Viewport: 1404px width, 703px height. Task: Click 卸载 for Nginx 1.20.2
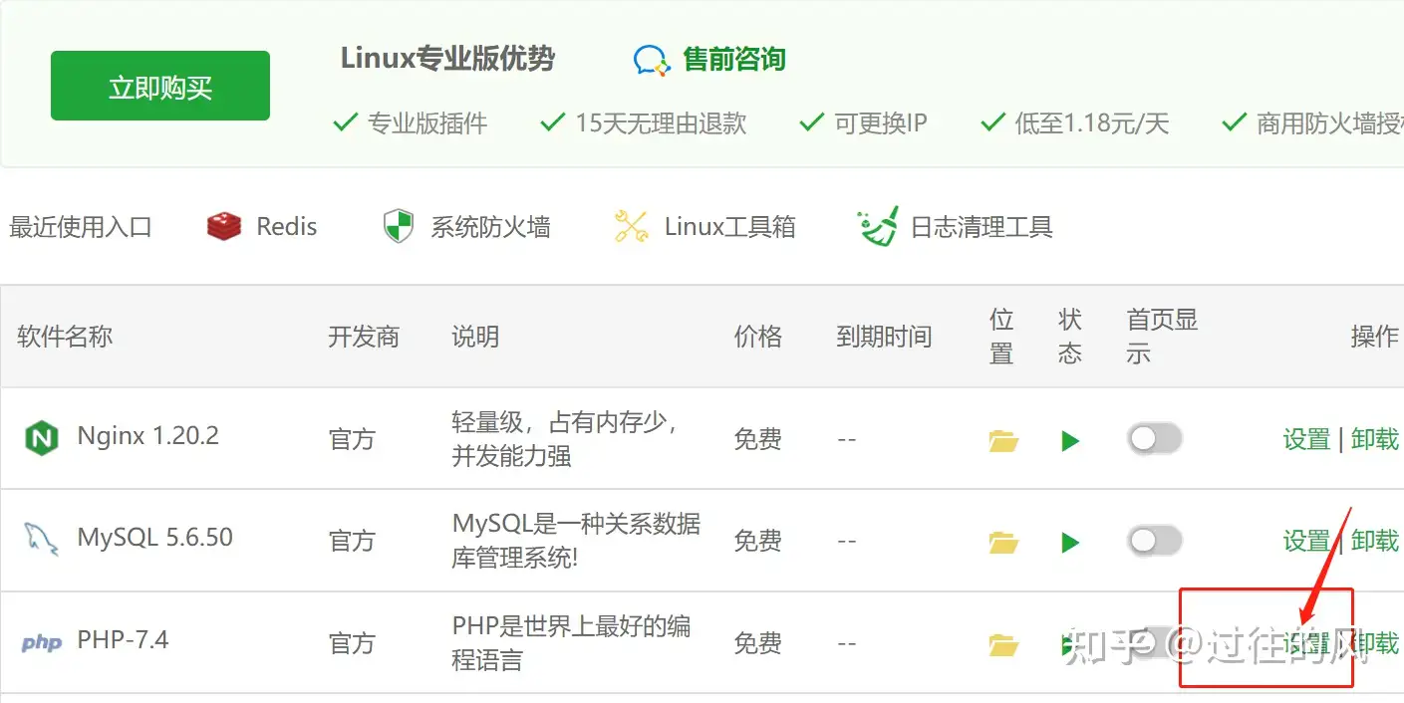pyautogui.click(x=1375, y=439)
